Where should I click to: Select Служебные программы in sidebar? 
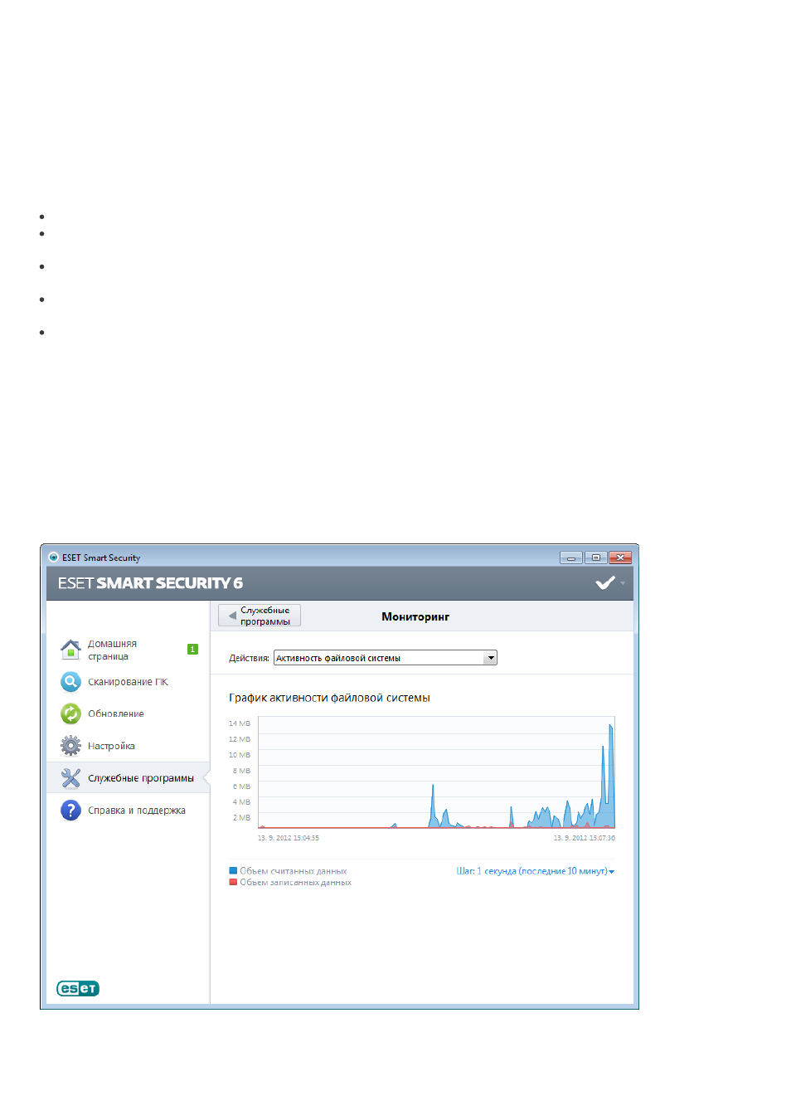coord(141,778)
